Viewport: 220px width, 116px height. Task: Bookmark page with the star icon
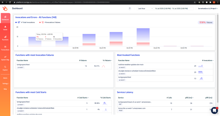[x=195, y=2]
